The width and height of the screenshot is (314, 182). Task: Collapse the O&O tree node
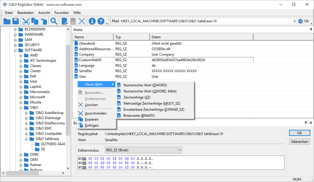(x=21, y=108)
